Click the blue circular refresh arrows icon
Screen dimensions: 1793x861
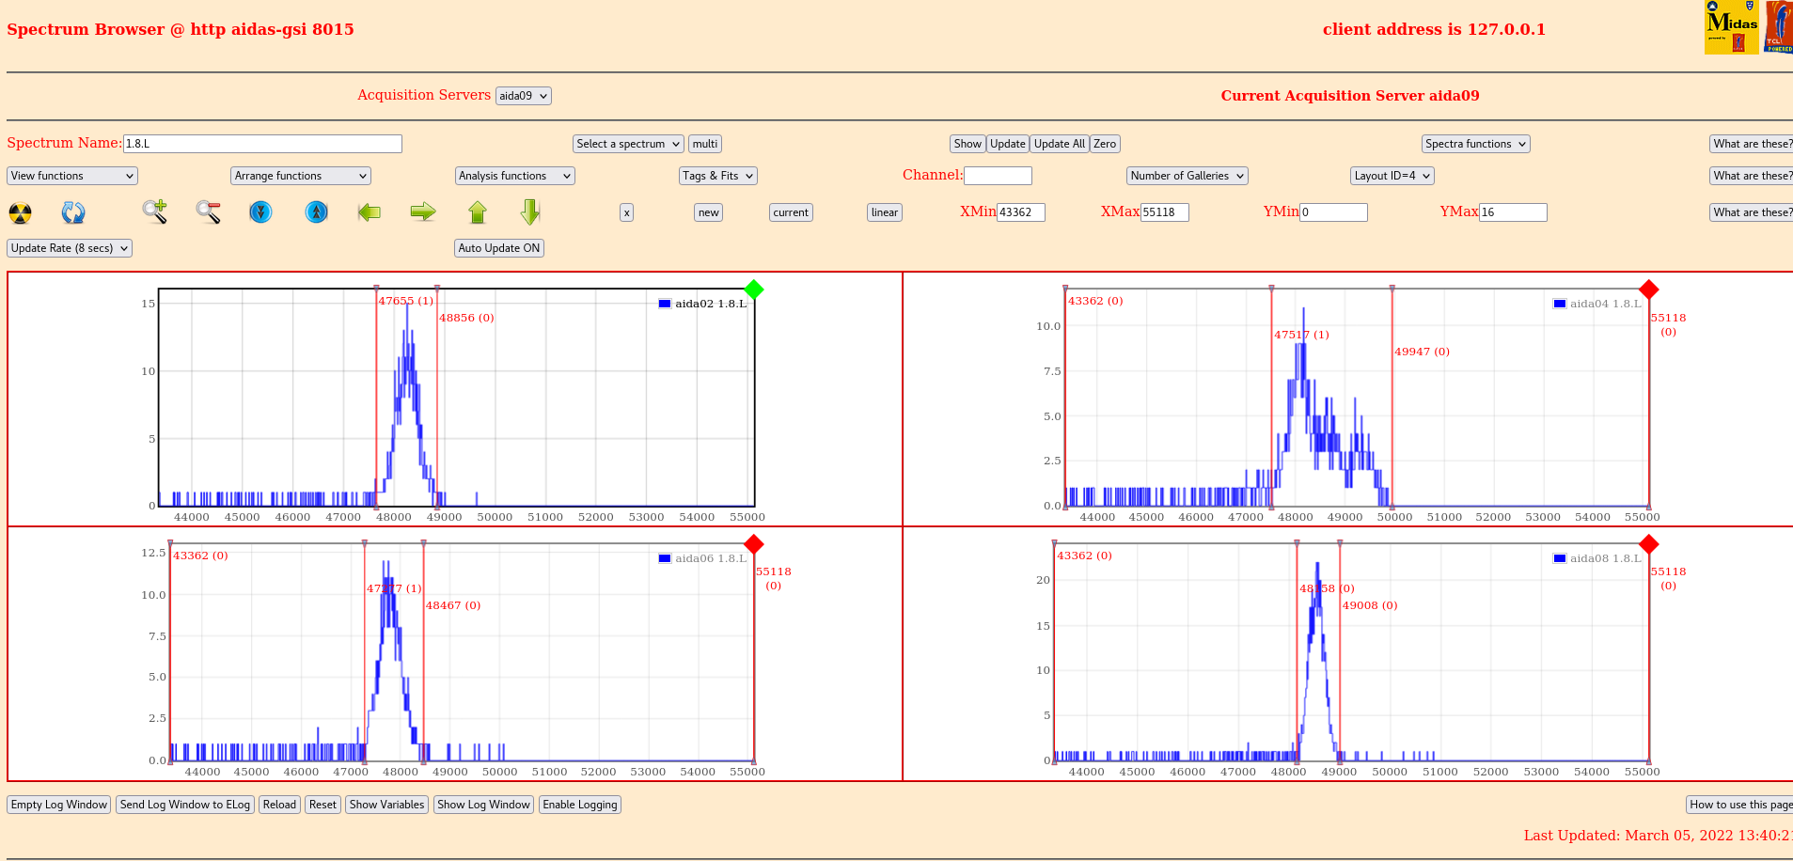point(73,212)
